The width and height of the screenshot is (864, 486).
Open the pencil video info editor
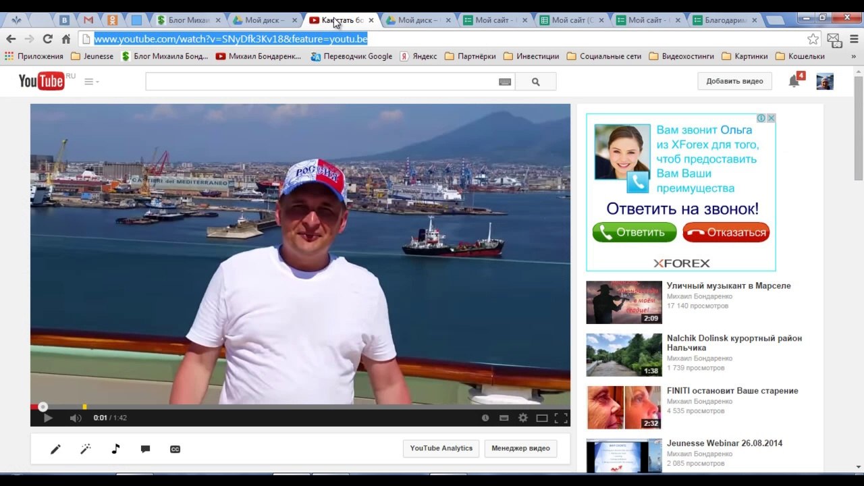click(x=55, y=449)
